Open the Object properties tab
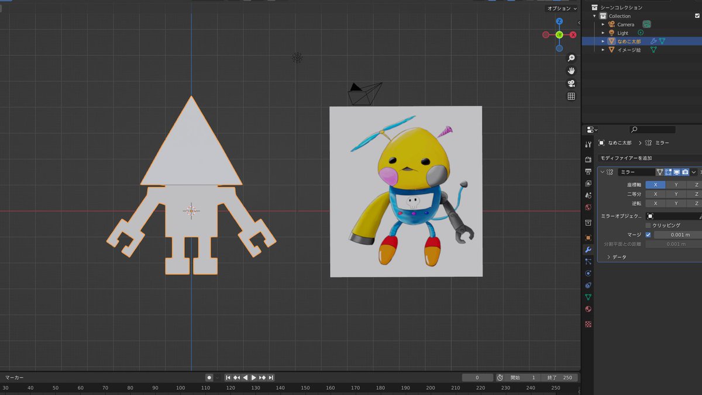 [x=589, y=238]
